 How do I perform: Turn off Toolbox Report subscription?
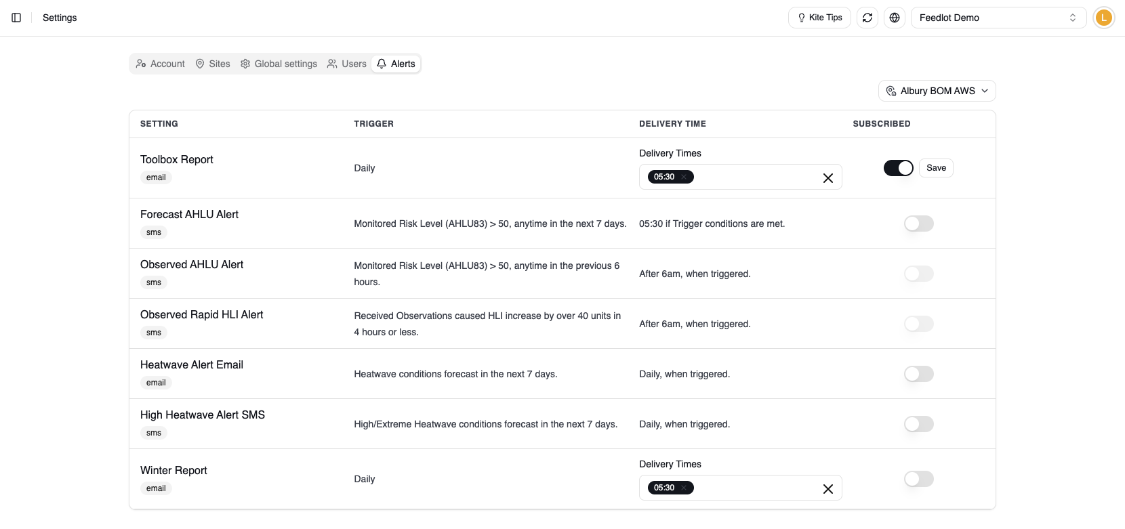899,168
